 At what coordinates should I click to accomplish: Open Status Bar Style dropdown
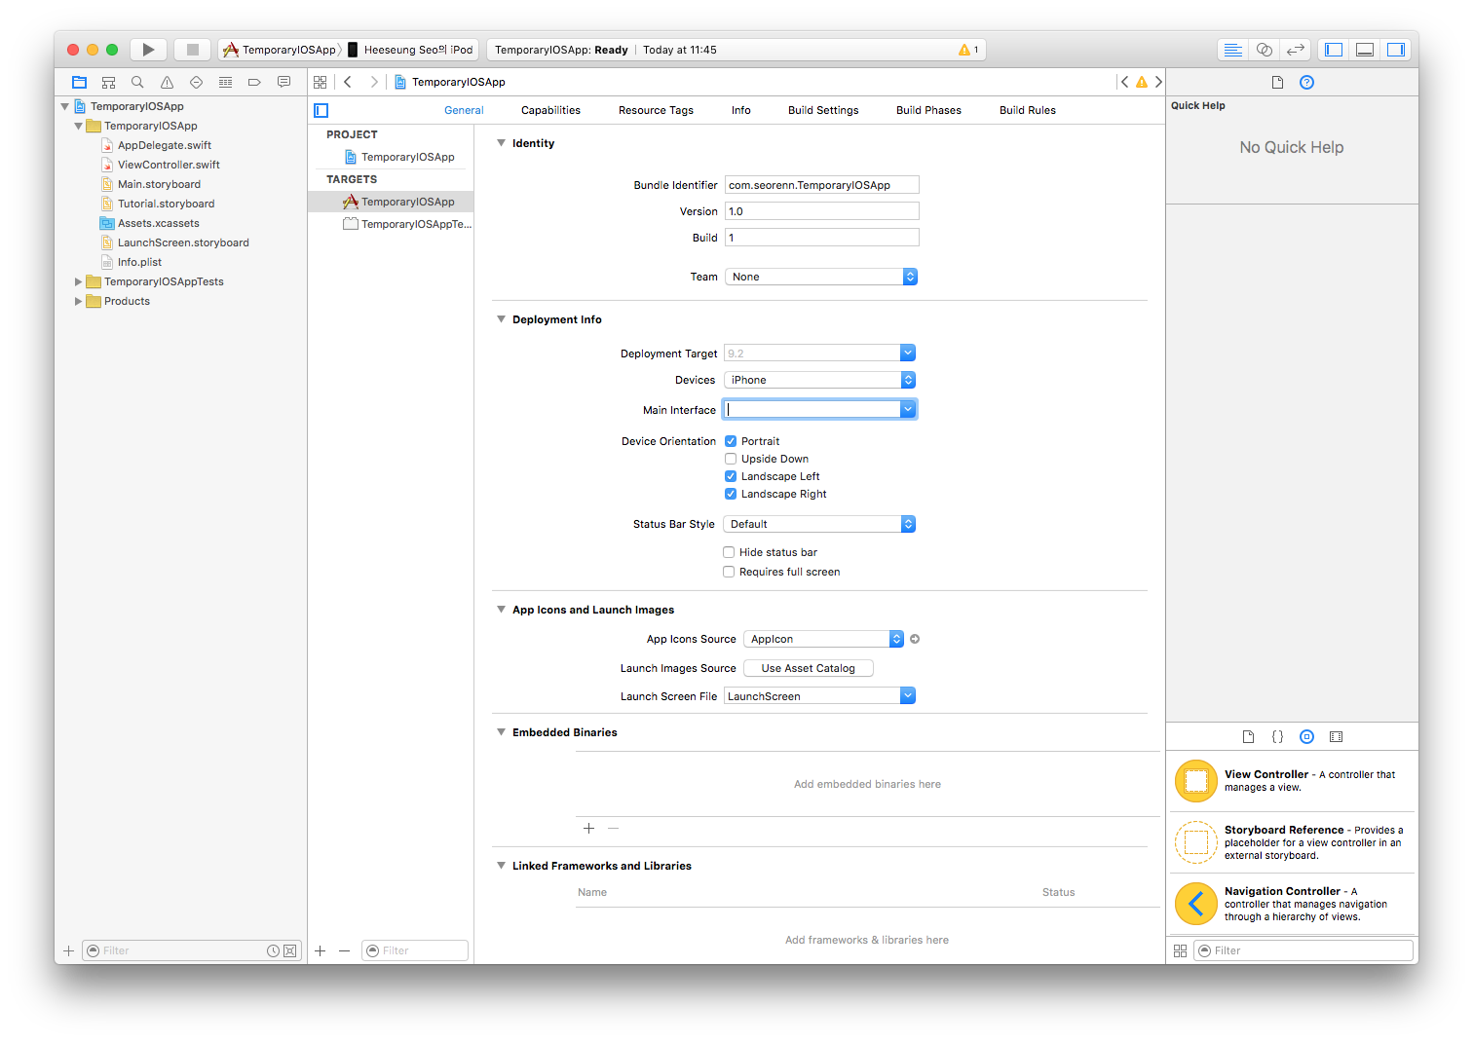coord(819,524)
